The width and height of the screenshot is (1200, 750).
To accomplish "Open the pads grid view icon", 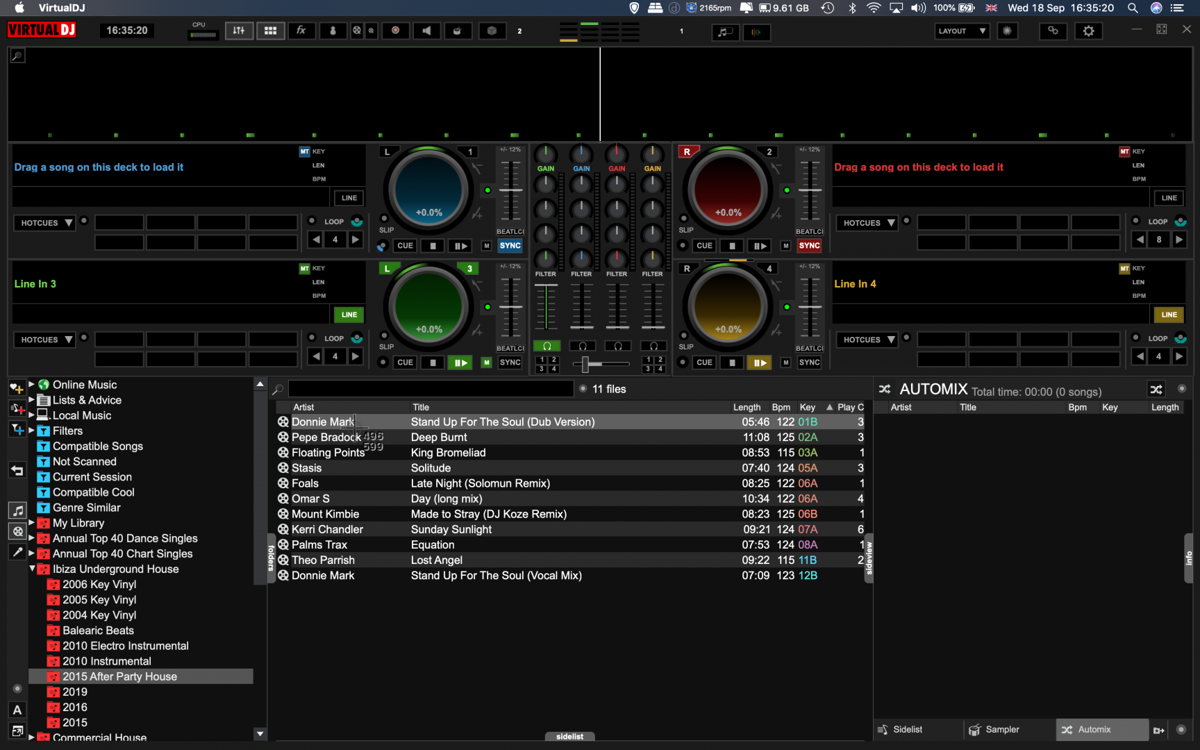I will [x=271, y=31].
